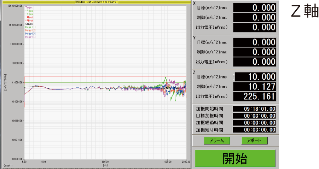The width and height of the screenshot is (319, 169).
Task: Click the Z axis 制御 value 10.127
Action: [x=255, y=87]
